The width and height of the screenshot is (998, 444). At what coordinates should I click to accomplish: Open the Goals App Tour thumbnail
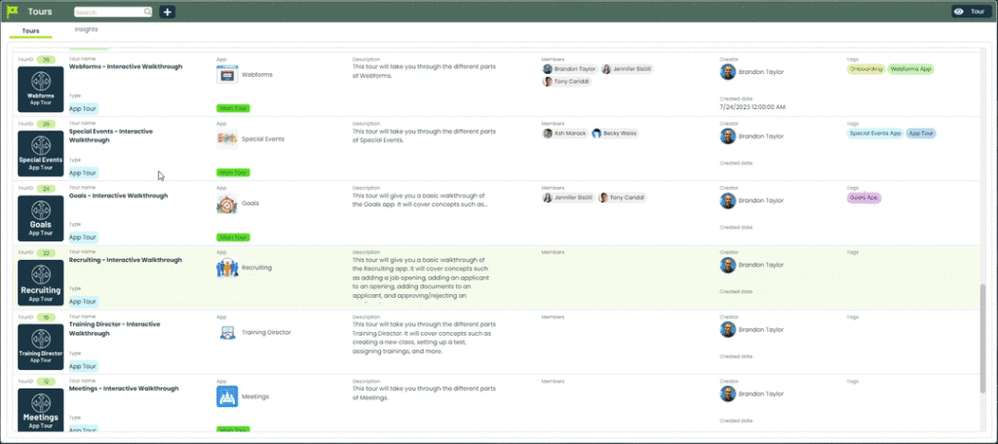[x=41, y=218]
